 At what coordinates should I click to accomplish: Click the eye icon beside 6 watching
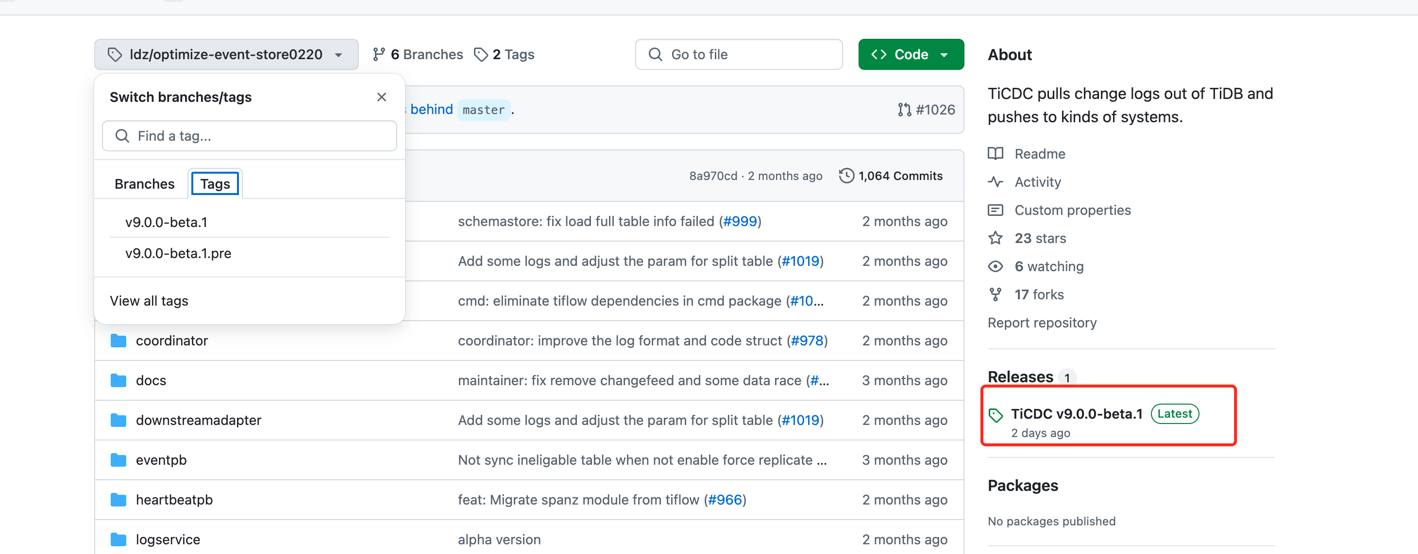(x=995, y=266)
